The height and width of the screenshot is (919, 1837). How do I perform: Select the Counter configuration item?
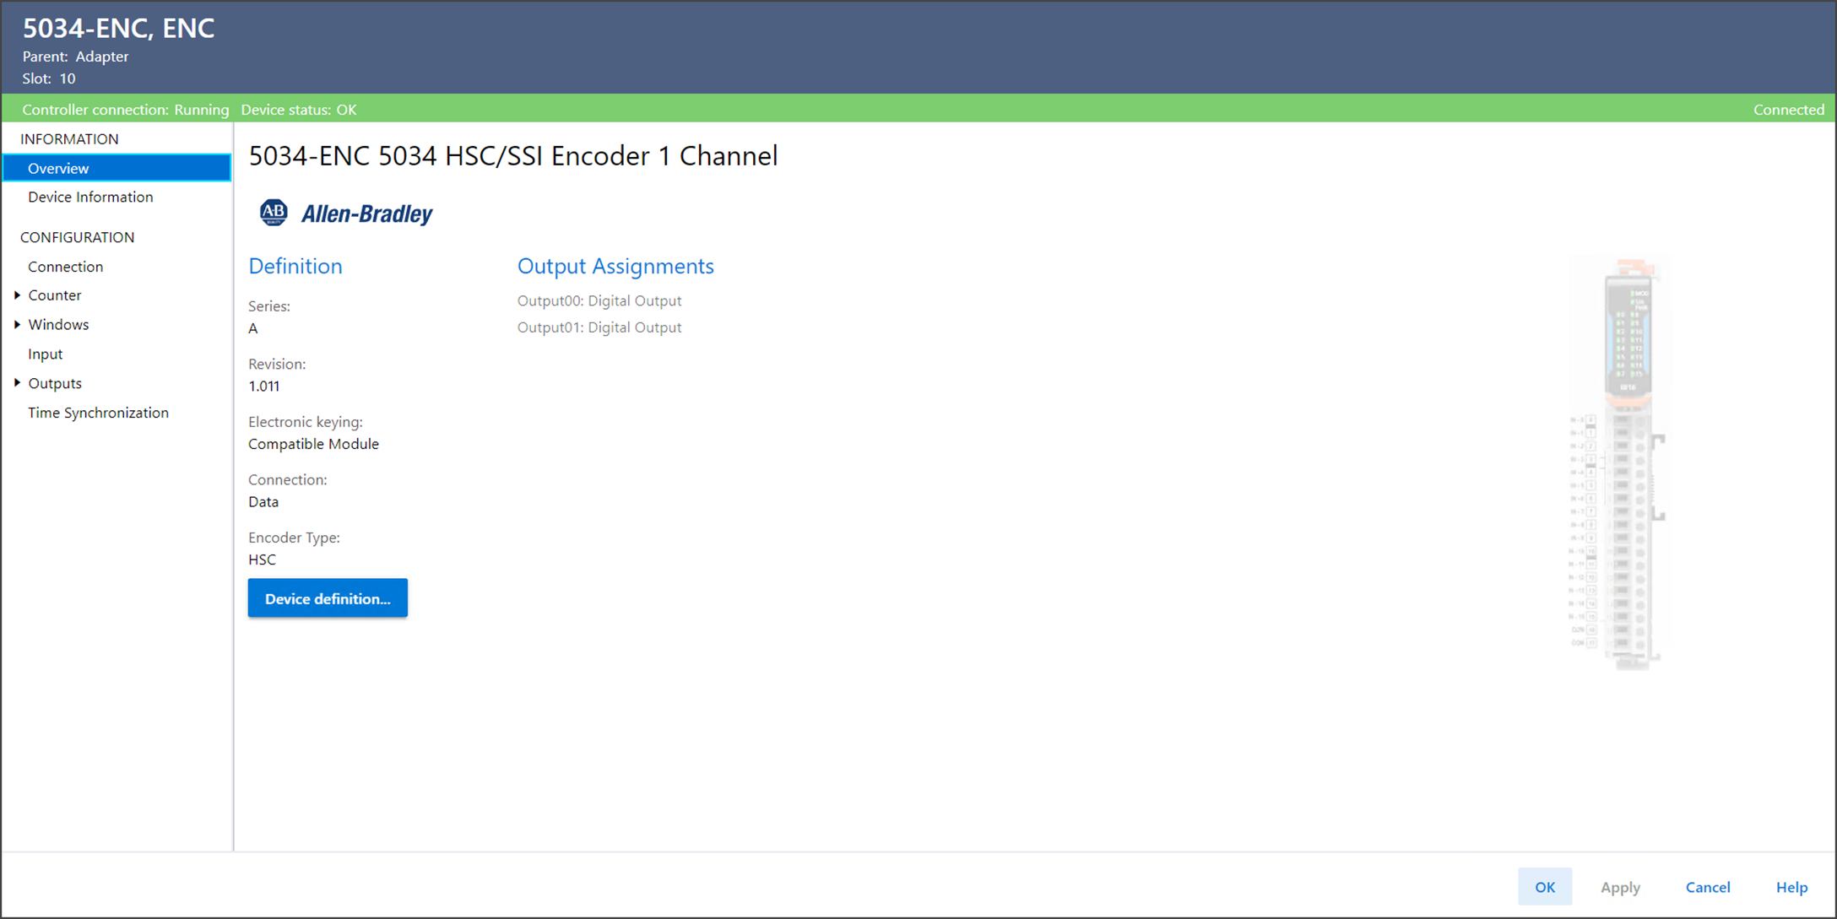55,295
